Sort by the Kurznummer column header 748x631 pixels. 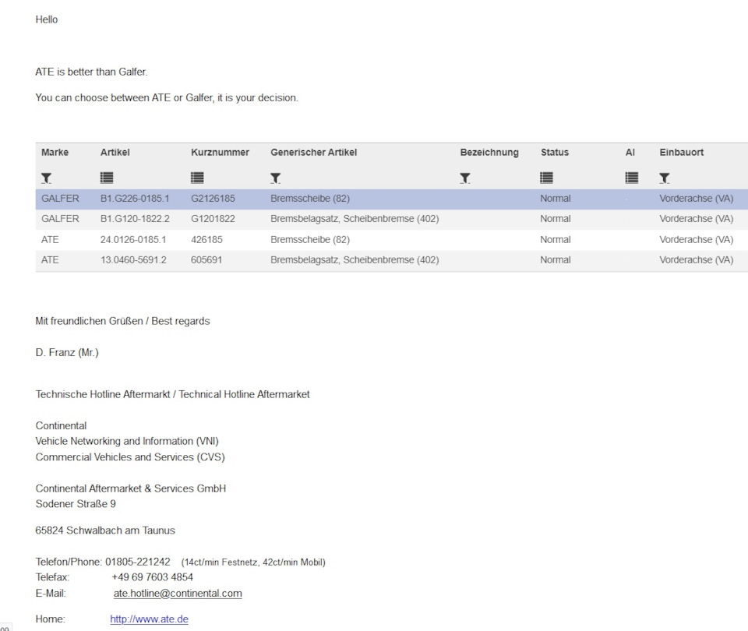click(x=220, y=152)
